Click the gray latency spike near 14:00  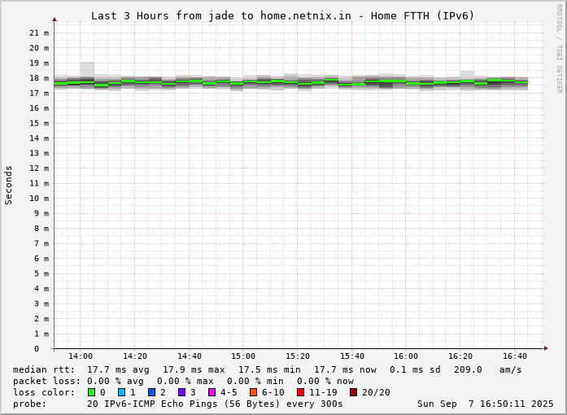[x=87, y=69]
